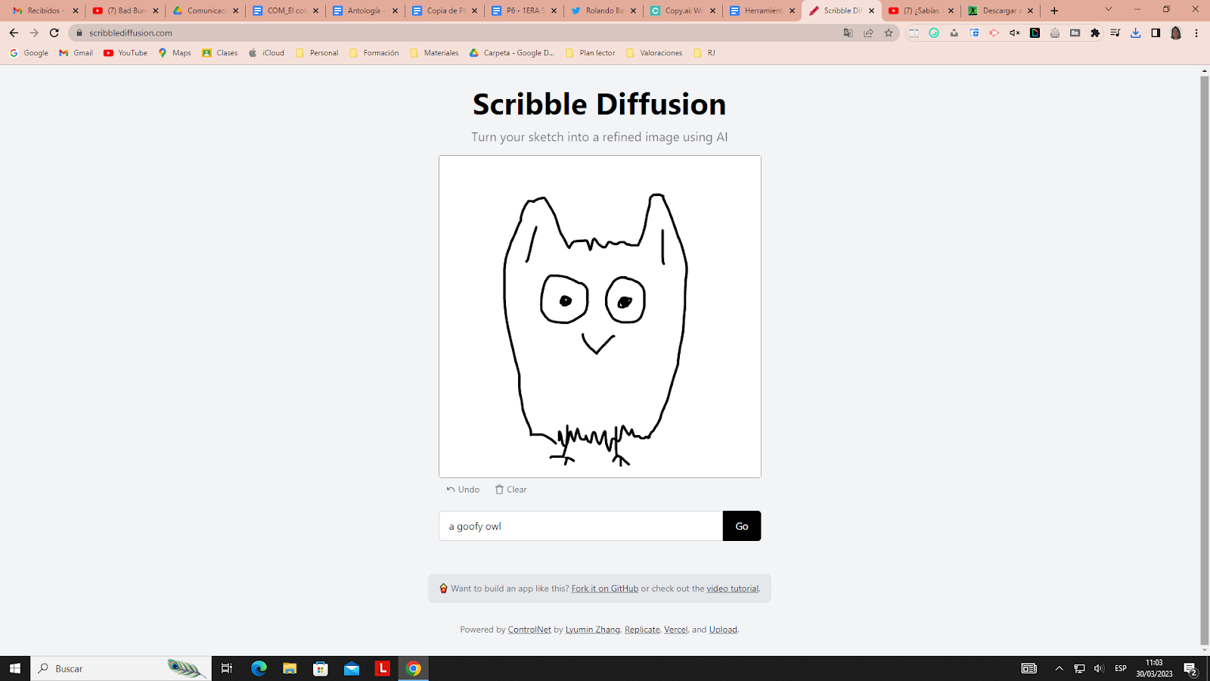1210x681 pixels.
Task: Open the downloads icon in toolbar
Action: tap(1135, 33)
